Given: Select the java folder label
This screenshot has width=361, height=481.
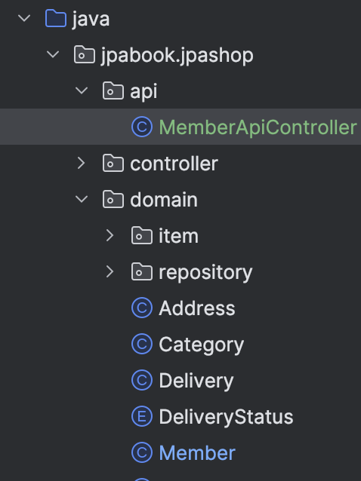Looking at the screenshot, I should (x=91, y=19).
